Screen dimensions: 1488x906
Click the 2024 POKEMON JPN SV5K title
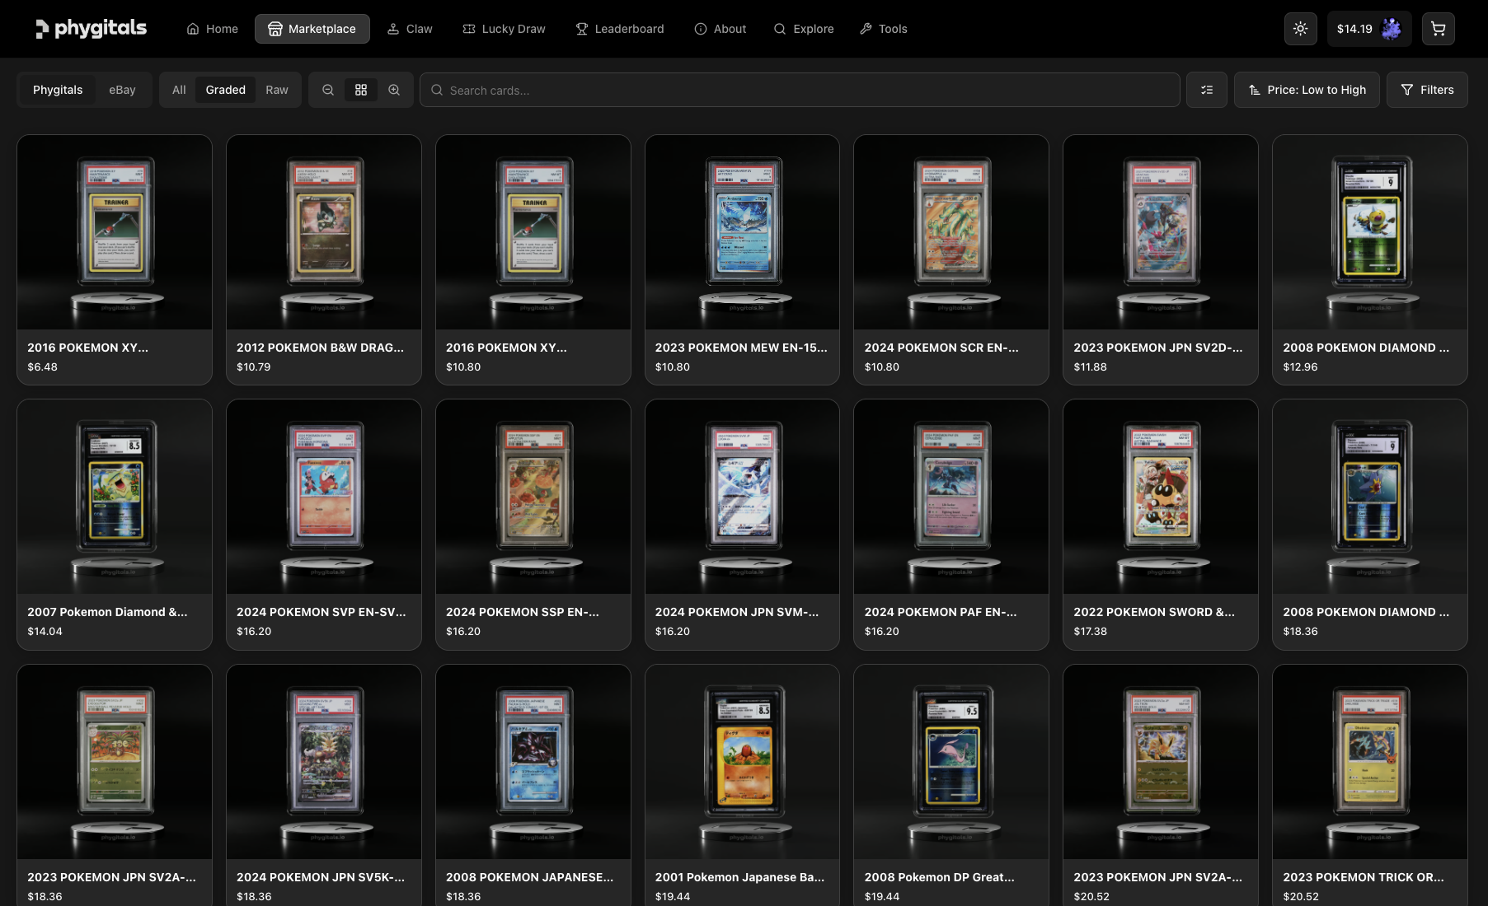point(321,877)
